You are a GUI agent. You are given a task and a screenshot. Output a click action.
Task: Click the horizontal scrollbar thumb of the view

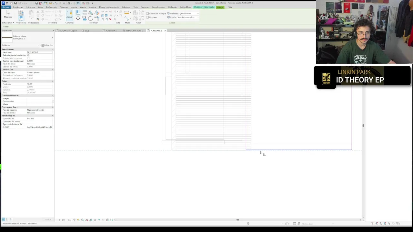(238, 220)
